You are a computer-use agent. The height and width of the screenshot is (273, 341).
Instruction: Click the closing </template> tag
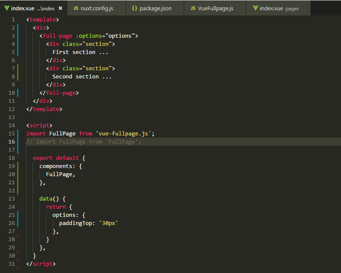pyautogui.click(x=44, y=109)
